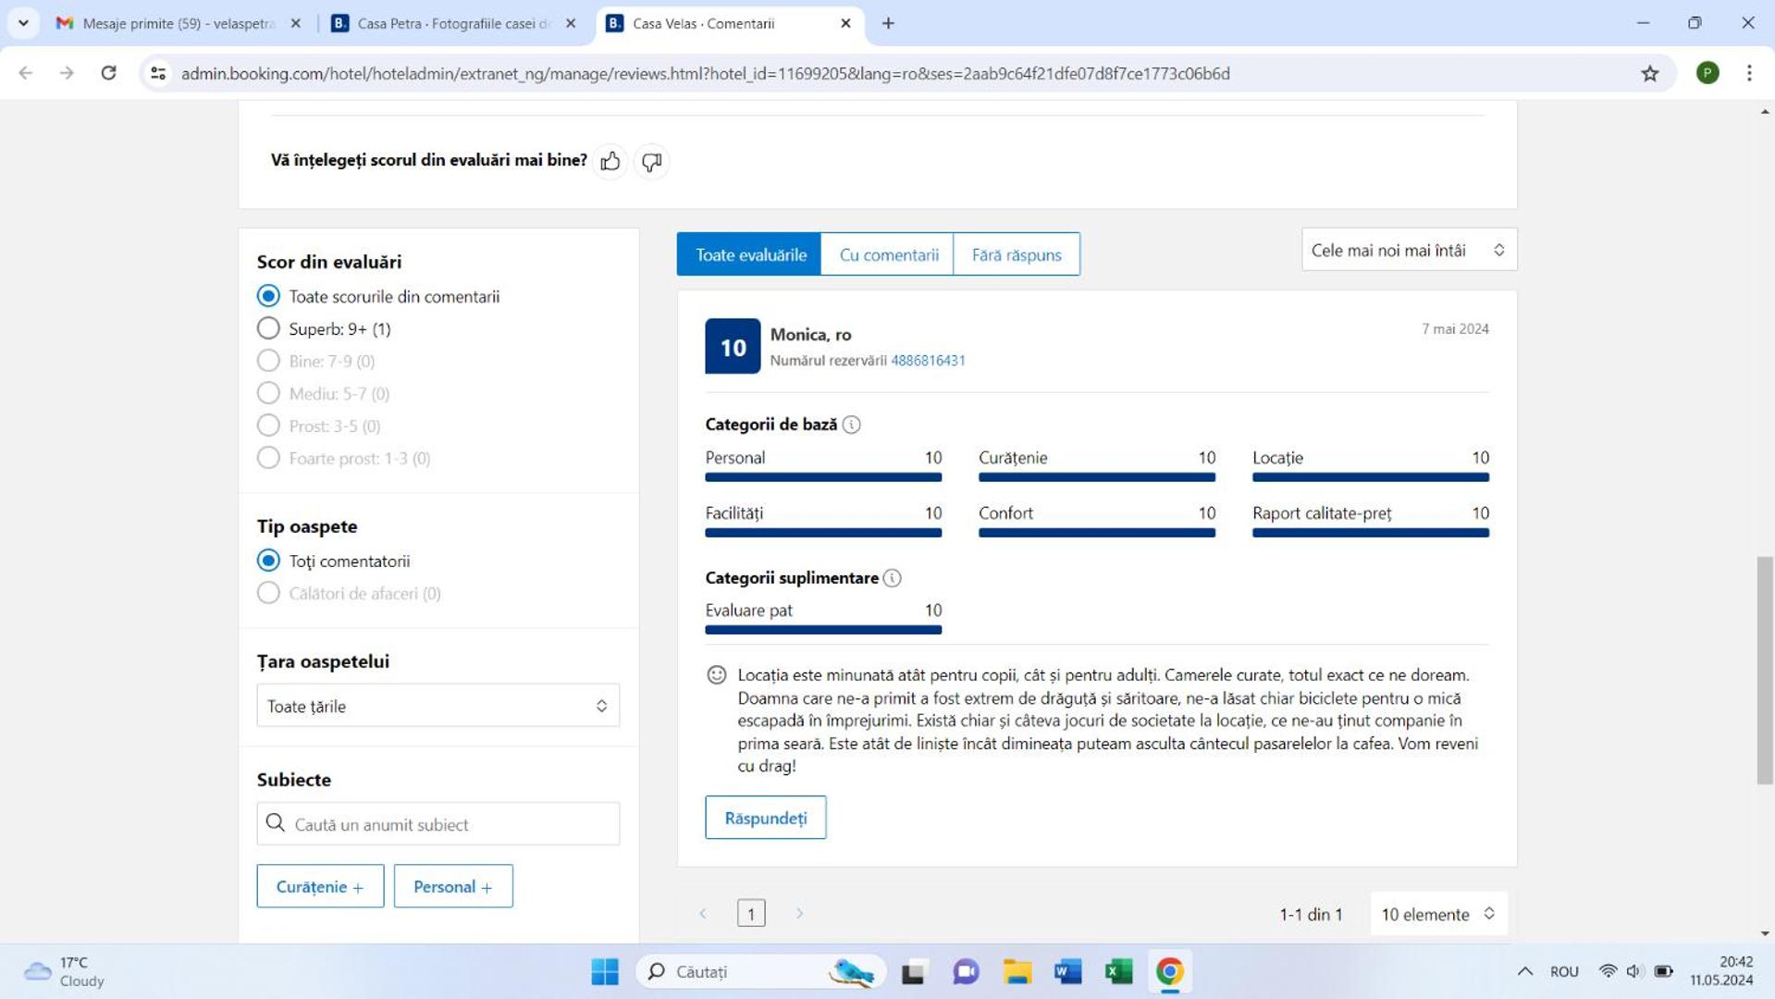Image resolution: width=1775 pixels, height=999 pixels.
Task: Open Cele mai noi mai întâi sort dropdown
Action: 1409,250
